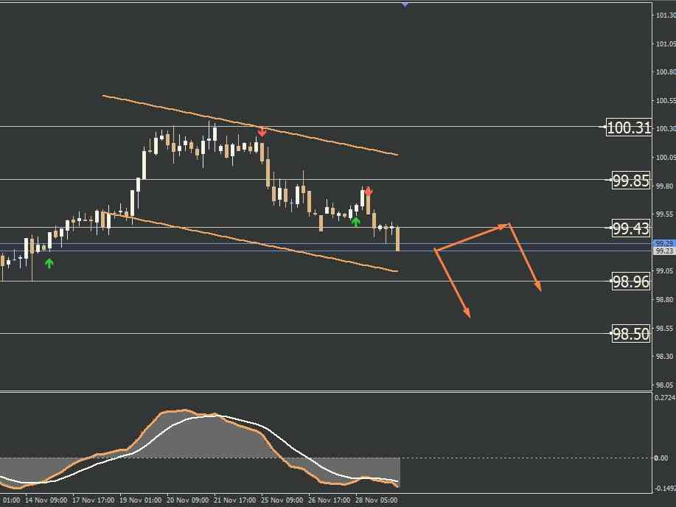Select the 20 Nov 09:00 time label
Image resolution: width=676 pixels, height=507 pixels.
click(187, 500)
